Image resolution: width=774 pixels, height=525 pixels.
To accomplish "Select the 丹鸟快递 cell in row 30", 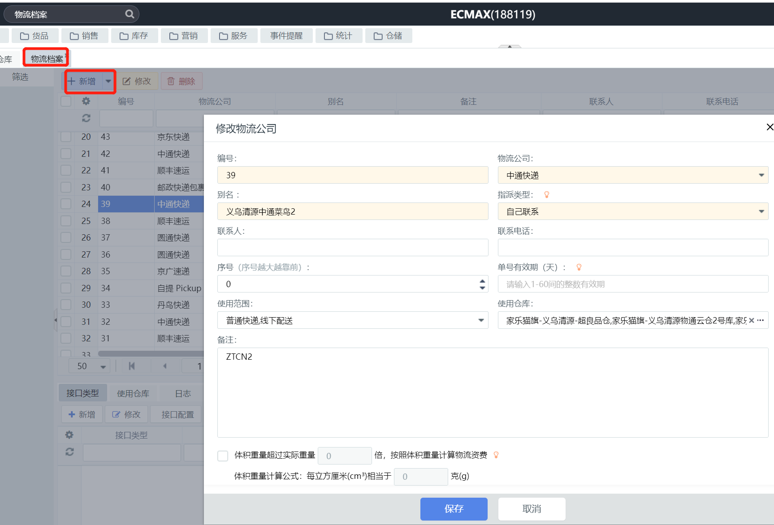I will pos(179,305).
